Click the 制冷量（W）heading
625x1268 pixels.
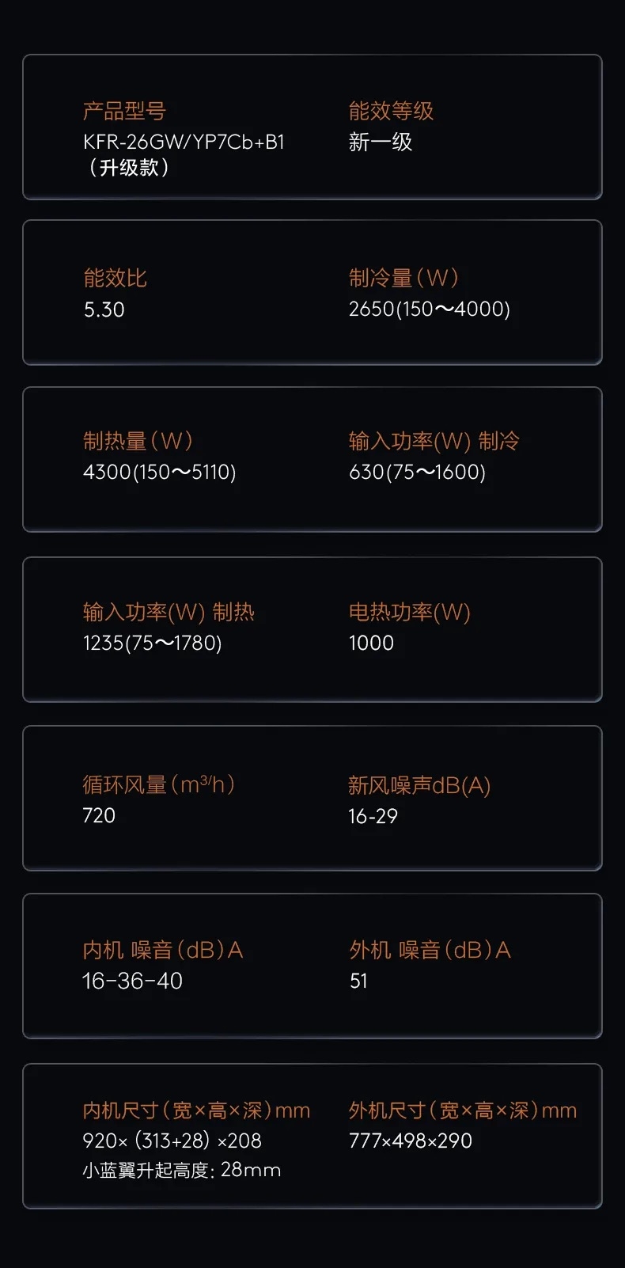click(x=404, y=279)
